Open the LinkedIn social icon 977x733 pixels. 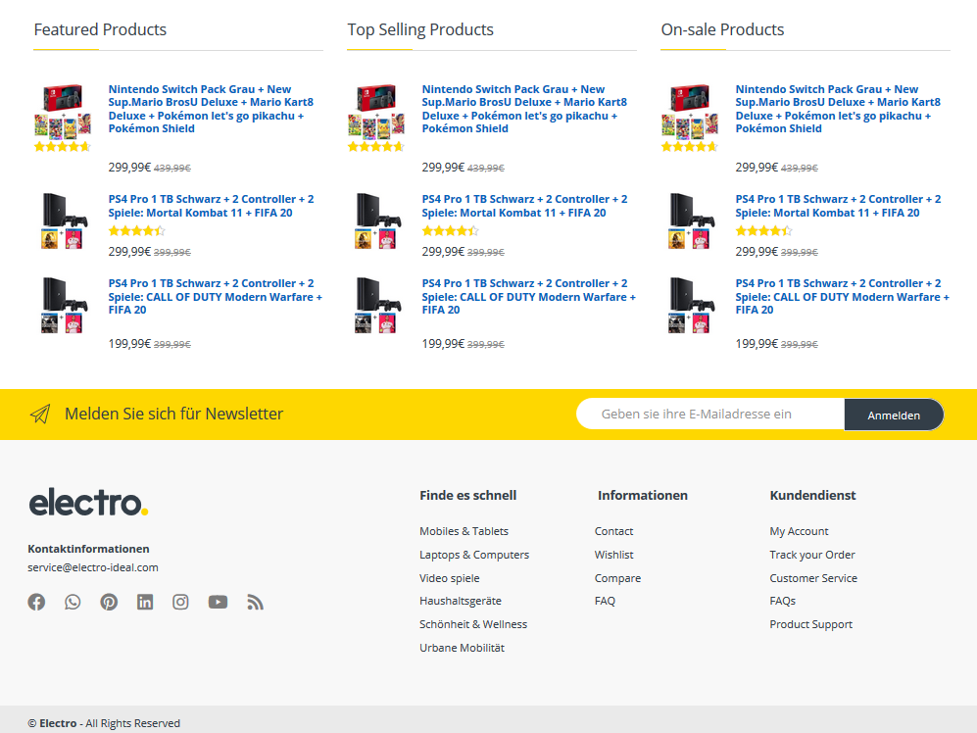145,602
